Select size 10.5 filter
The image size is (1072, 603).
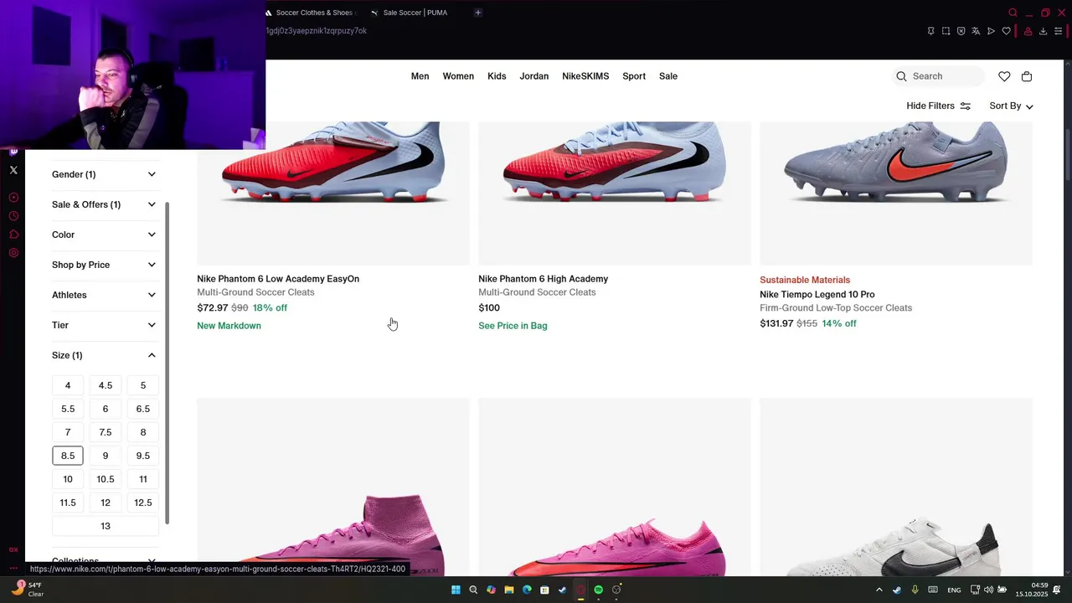click(x=106, y=479)
